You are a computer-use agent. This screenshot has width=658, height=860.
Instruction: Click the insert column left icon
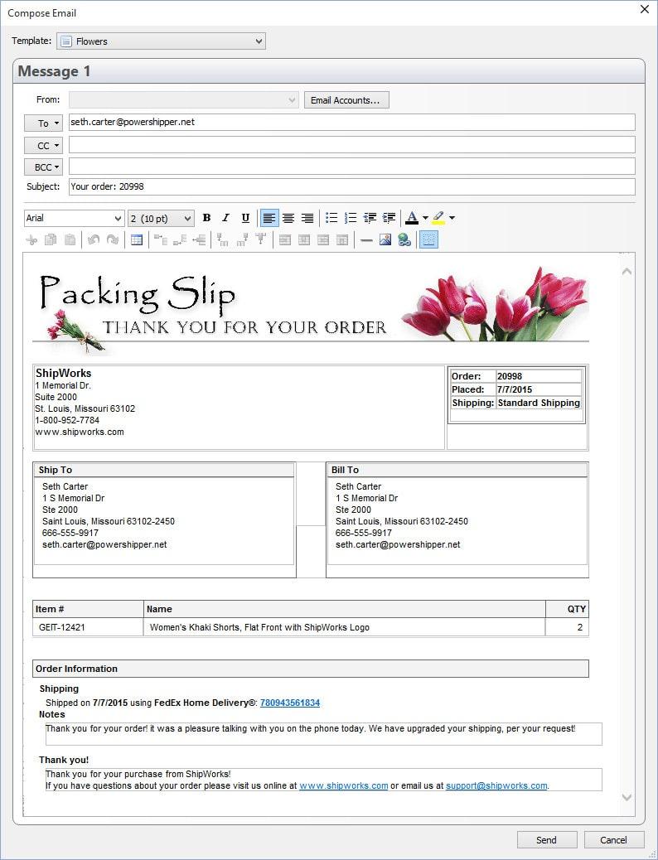click(x=222, y=239)
